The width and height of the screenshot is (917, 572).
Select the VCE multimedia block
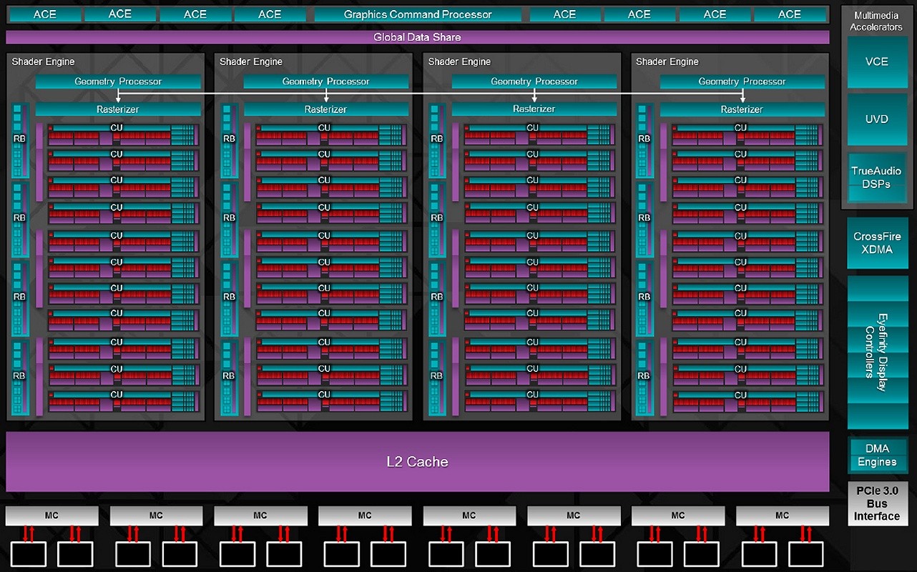877,62
